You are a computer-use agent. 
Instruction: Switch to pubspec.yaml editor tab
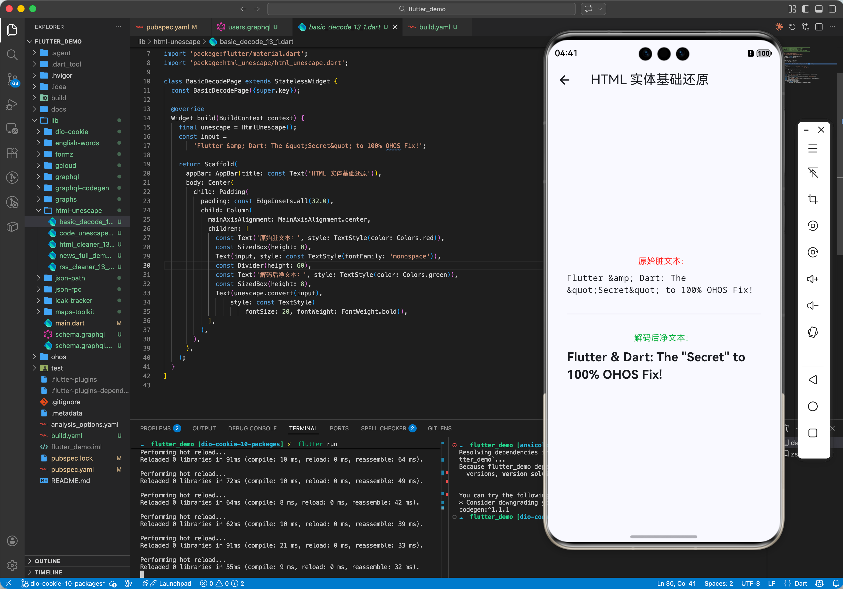[x=167, y=27]
